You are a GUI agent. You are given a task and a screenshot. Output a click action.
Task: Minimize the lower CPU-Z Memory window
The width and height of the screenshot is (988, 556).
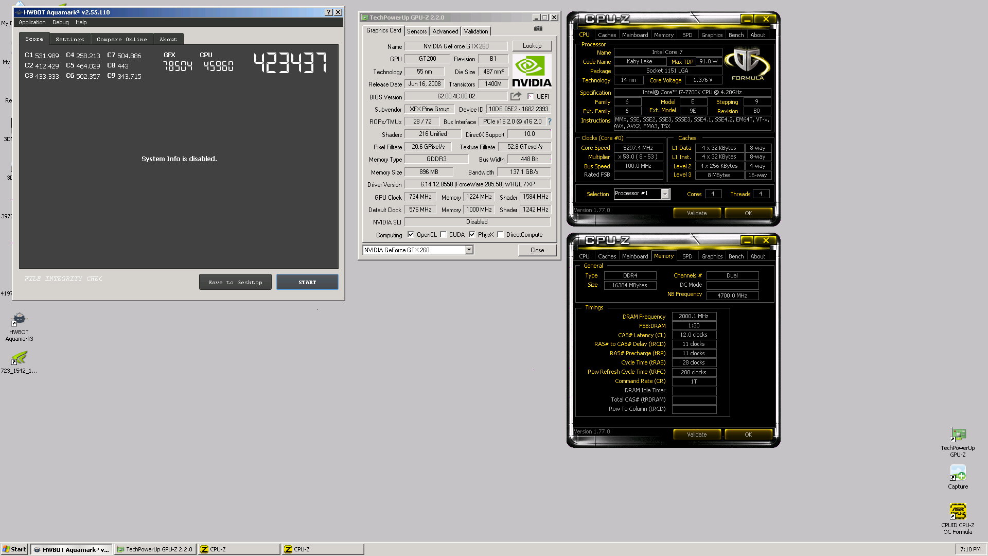[x=747, y=240]
